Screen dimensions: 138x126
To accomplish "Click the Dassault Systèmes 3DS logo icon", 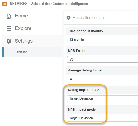I will click(x=5, y=4).
